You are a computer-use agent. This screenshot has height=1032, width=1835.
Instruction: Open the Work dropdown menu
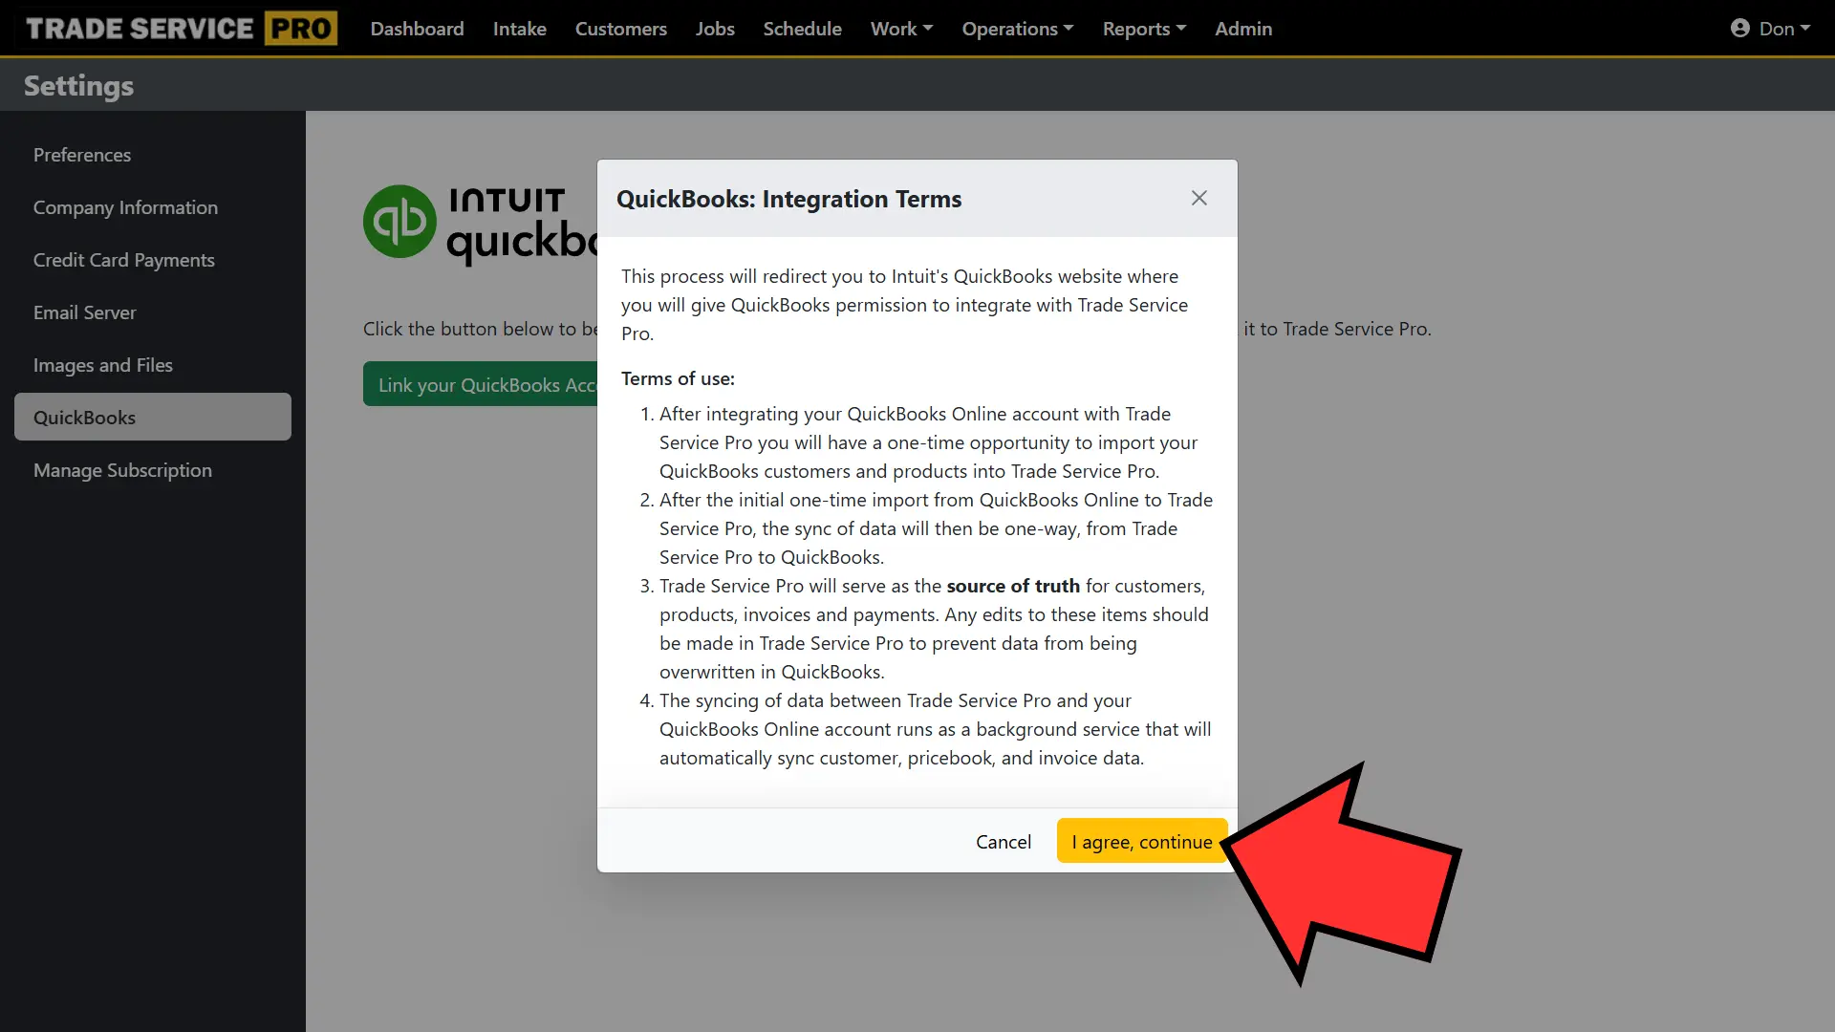tap(899, 28)
